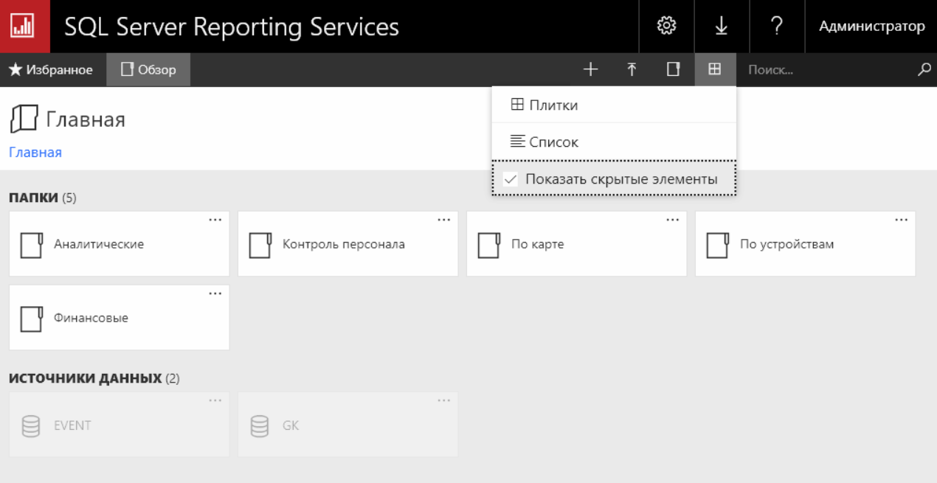
Task: Open the Избранное favorites tab
Action: [51, 69]
